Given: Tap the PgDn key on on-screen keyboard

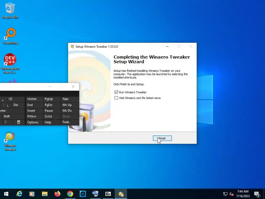Looking at the screenshot, I should 52,105.
